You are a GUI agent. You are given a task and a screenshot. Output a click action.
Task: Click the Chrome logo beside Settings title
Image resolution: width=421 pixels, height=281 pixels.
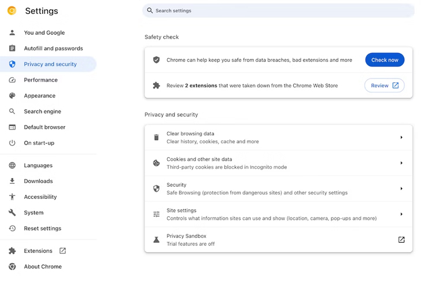(12, 10)
